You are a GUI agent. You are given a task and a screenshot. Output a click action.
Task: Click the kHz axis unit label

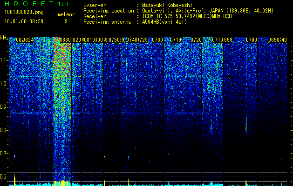(x=4, y=38)
